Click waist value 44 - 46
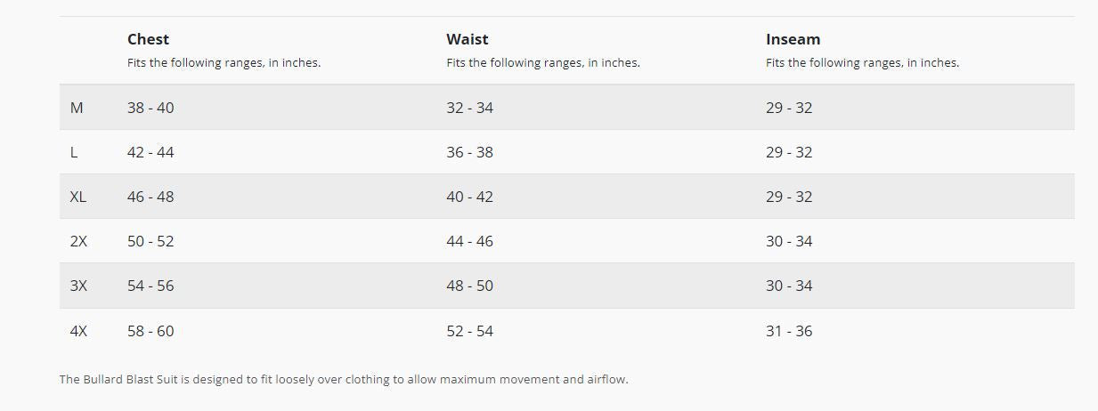This screenshot has width=1098, height=411. coord(469,241)
